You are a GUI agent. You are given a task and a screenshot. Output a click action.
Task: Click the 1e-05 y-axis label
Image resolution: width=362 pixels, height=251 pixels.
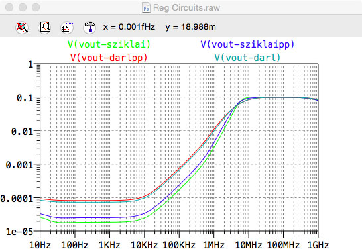20,232
